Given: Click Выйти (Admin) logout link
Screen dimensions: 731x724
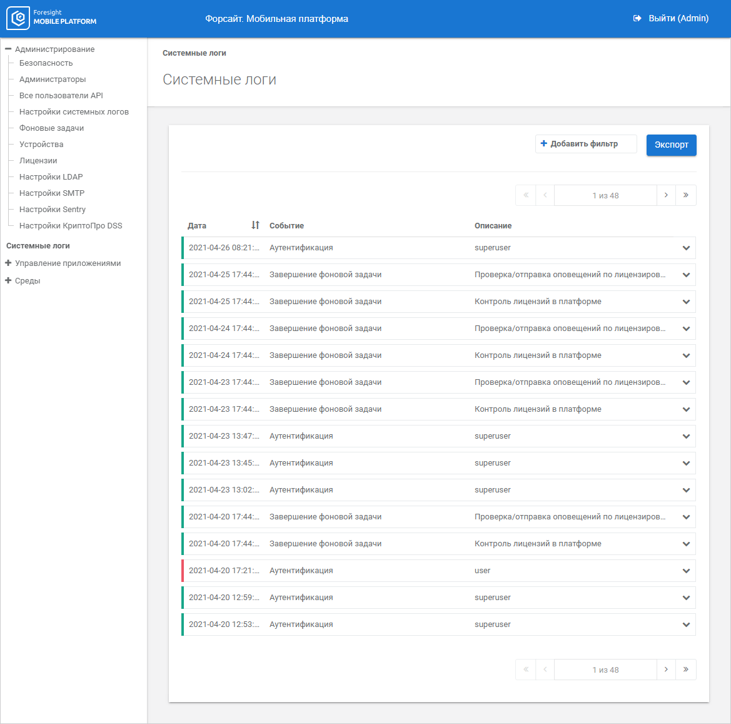Looking at the screenshot, I should [678, 19].
